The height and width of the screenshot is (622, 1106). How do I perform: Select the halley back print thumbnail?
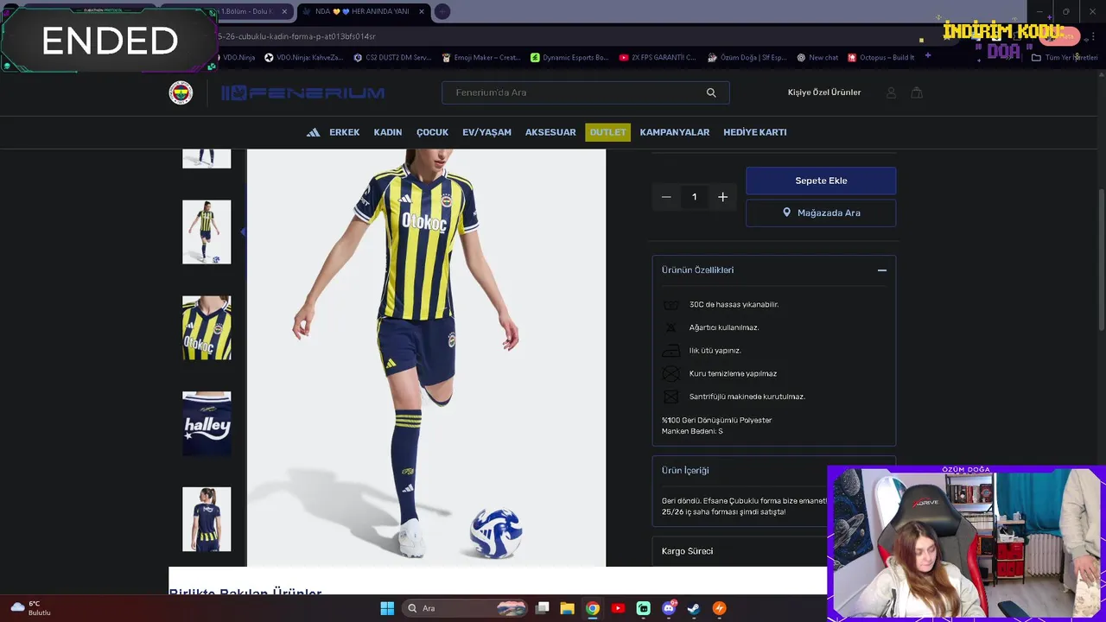[x=207, y=424]
